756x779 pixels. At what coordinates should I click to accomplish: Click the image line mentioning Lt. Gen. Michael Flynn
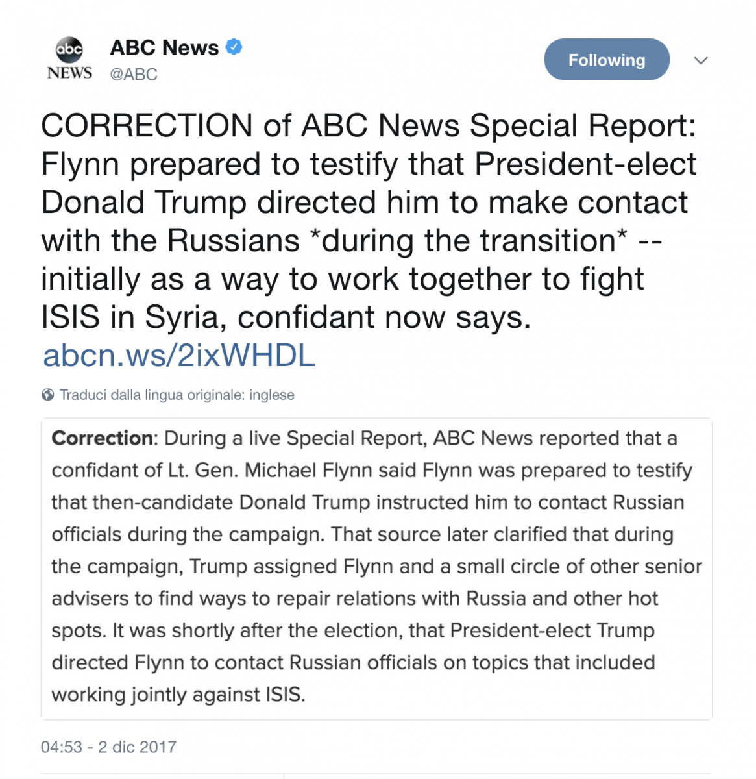(x=372, y=471)
